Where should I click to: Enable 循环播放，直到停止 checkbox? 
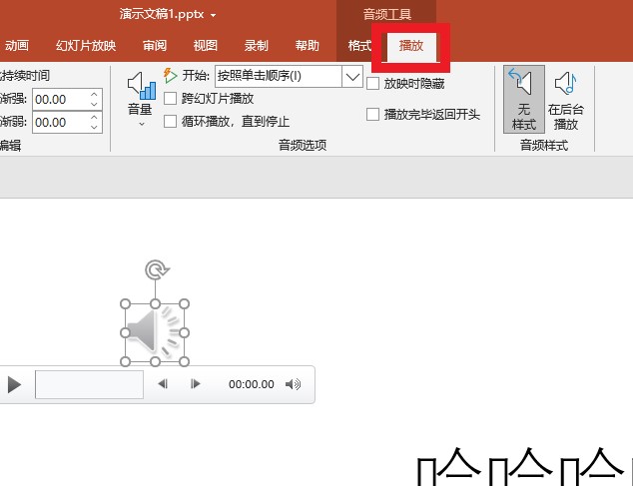pyautogui.click(x=170, y=121)
